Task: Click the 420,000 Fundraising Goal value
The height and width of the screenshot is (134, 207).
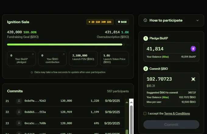Action: pyautogui.click(x=14, y=32)
